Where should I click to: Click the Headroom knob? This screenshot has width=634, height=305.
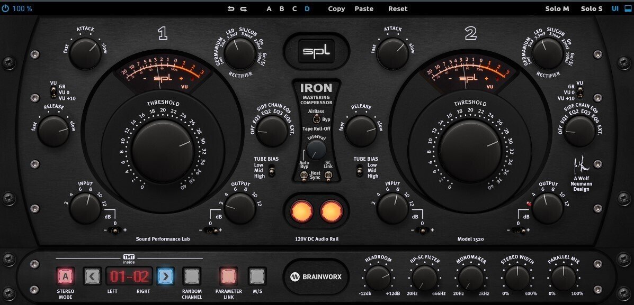(379, 279)
